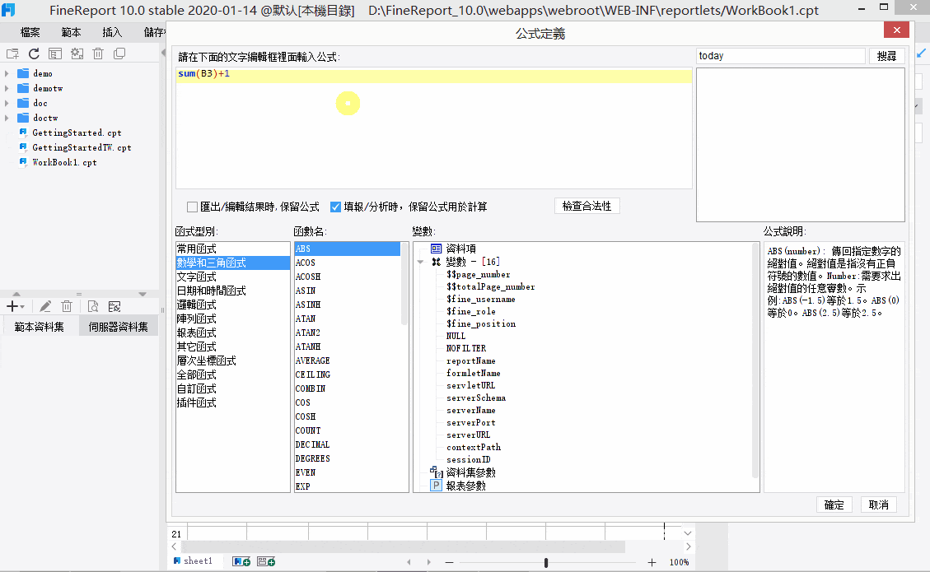The image size is (930, 572).
Task: Click the zoom out minus icon
Action: [449, 562]
